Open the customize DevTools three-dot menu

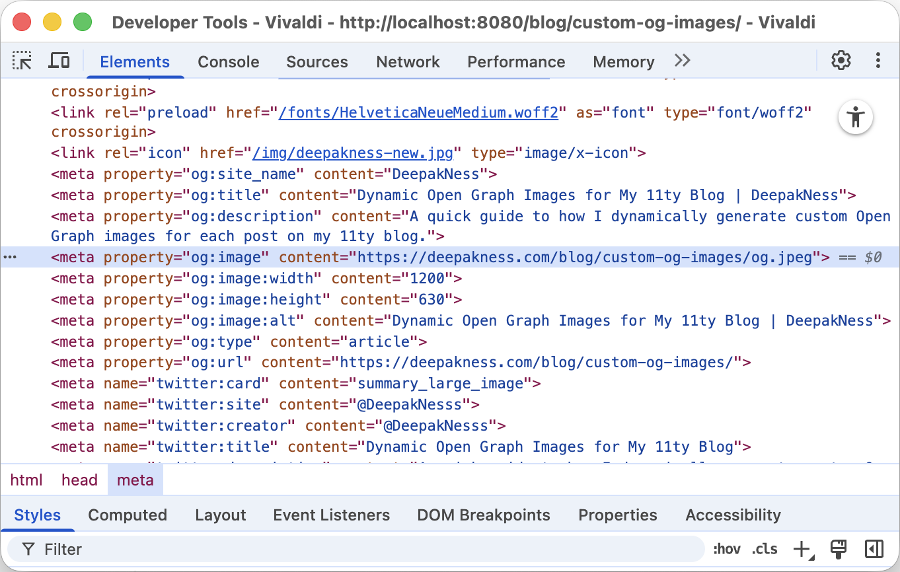(x=878, y=60)
